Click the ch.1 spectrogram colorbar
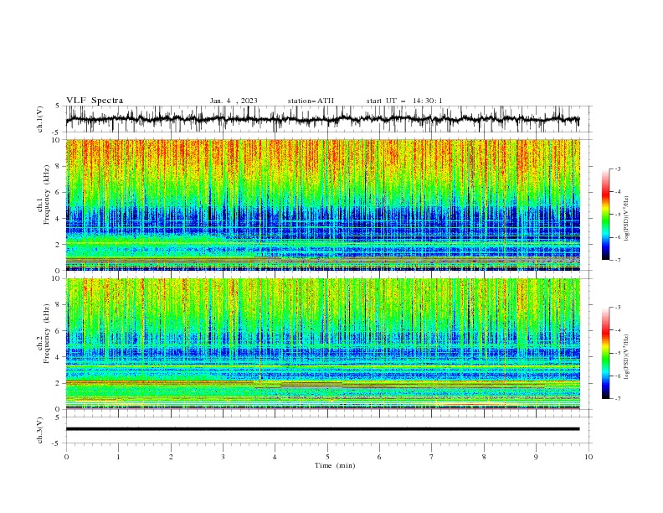The image size is (663, 513). coord(605,215)
